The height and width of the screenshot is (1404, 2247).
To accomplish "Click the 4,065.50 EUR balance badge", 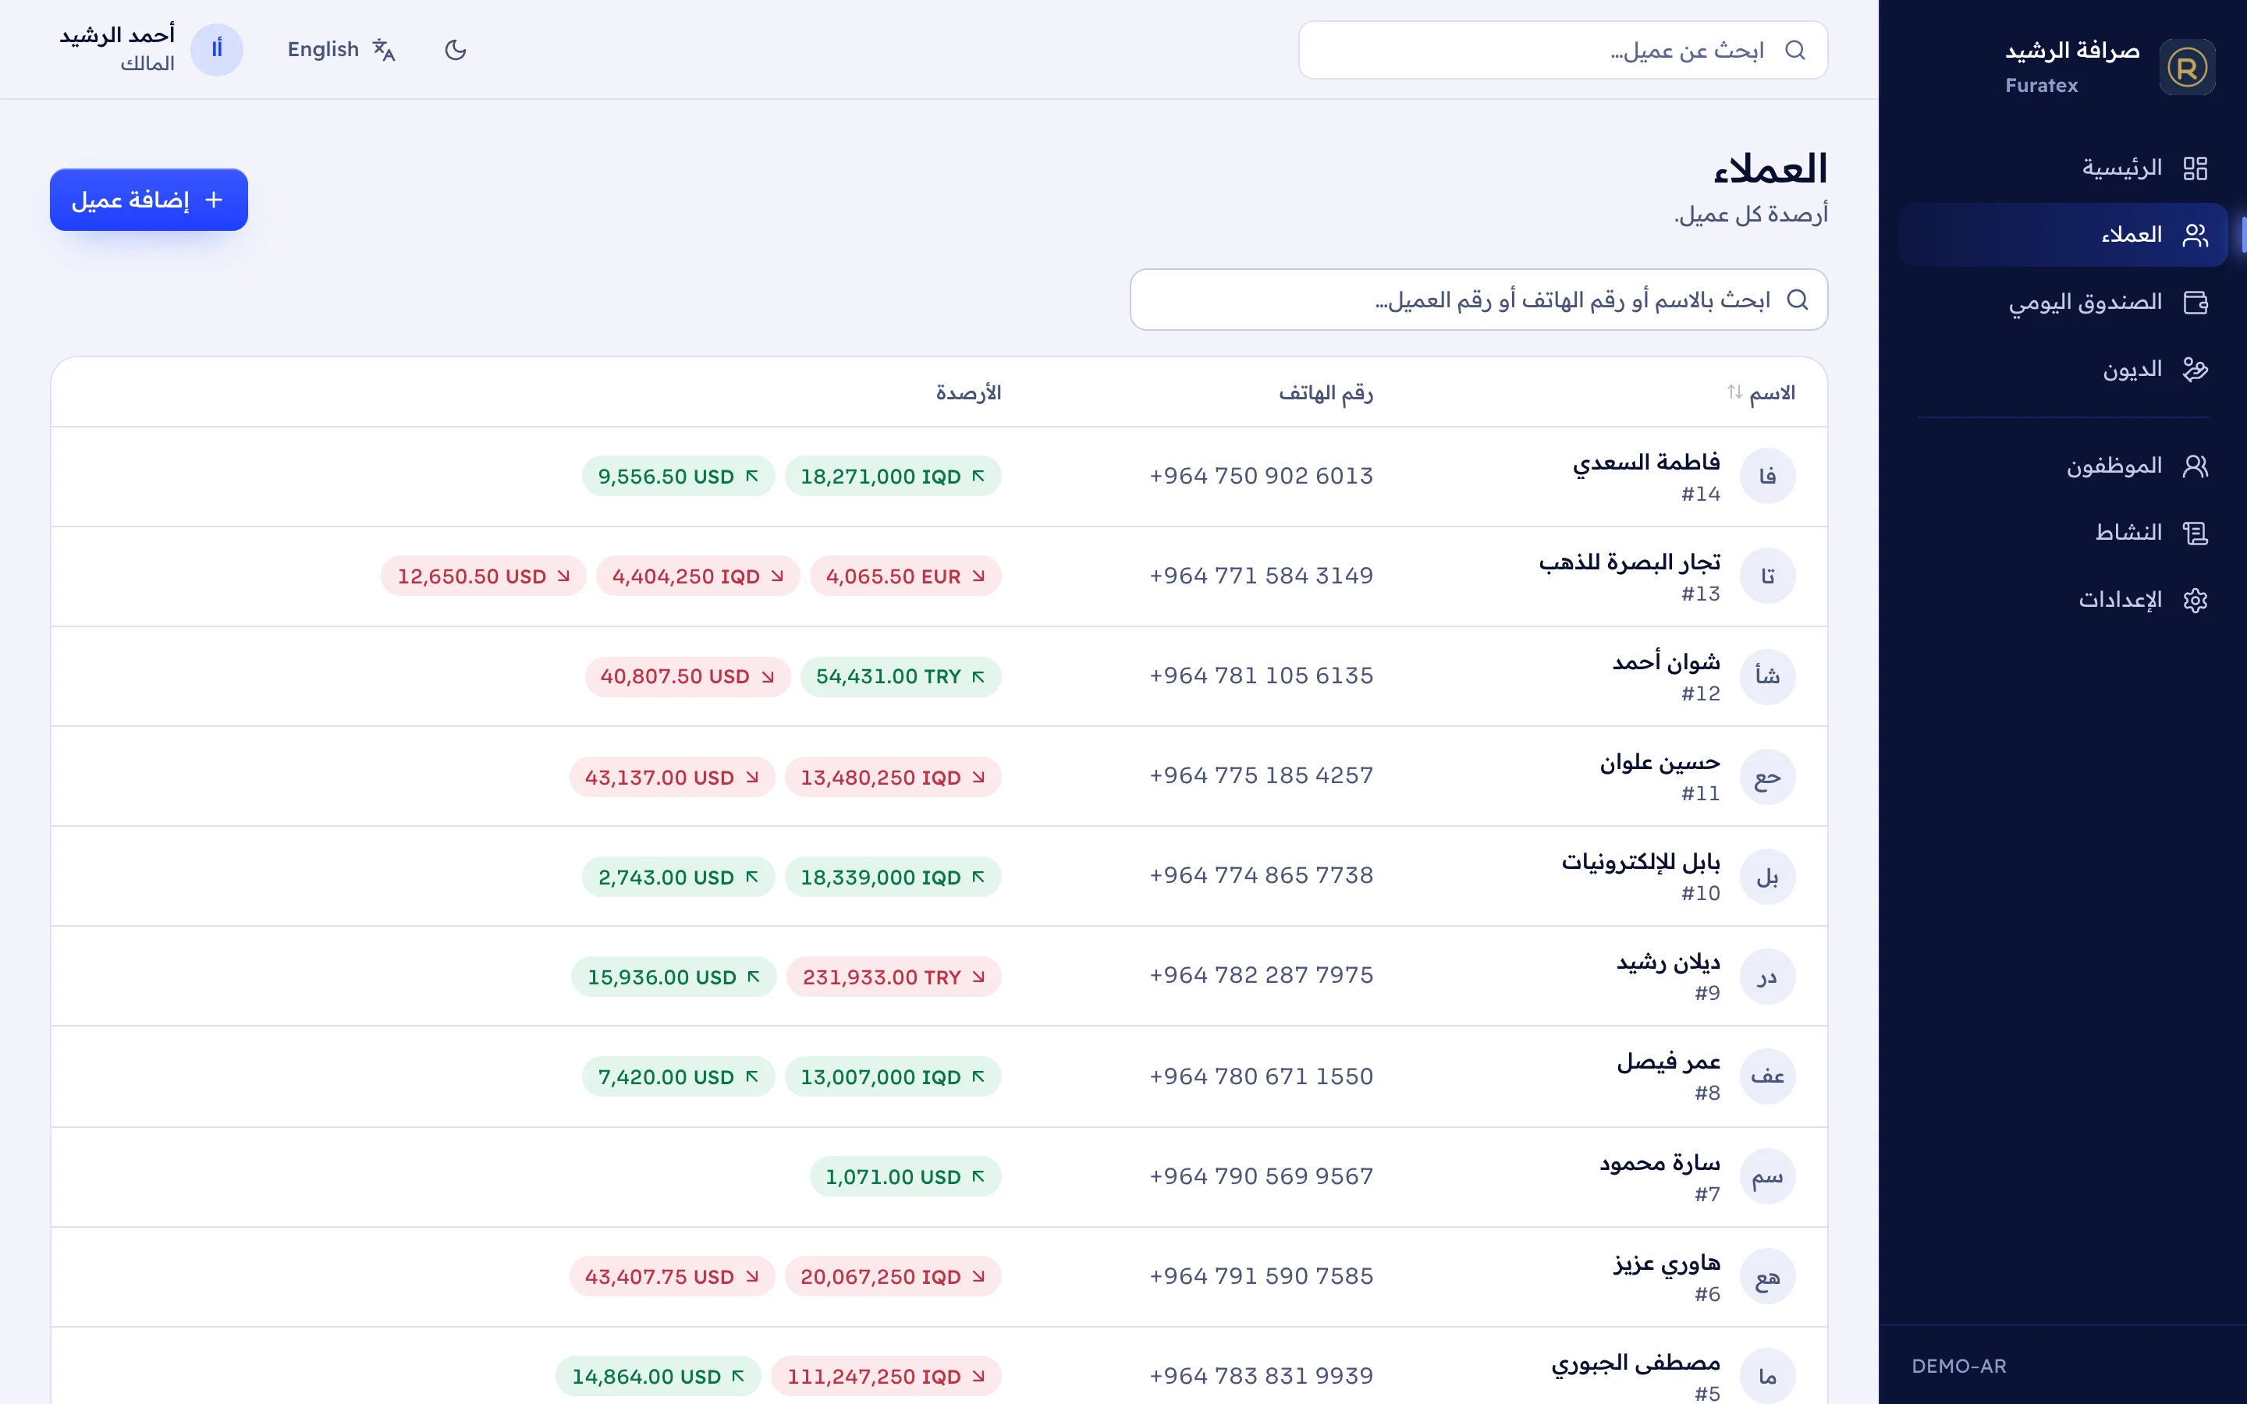I will click(x=905, y=576).
